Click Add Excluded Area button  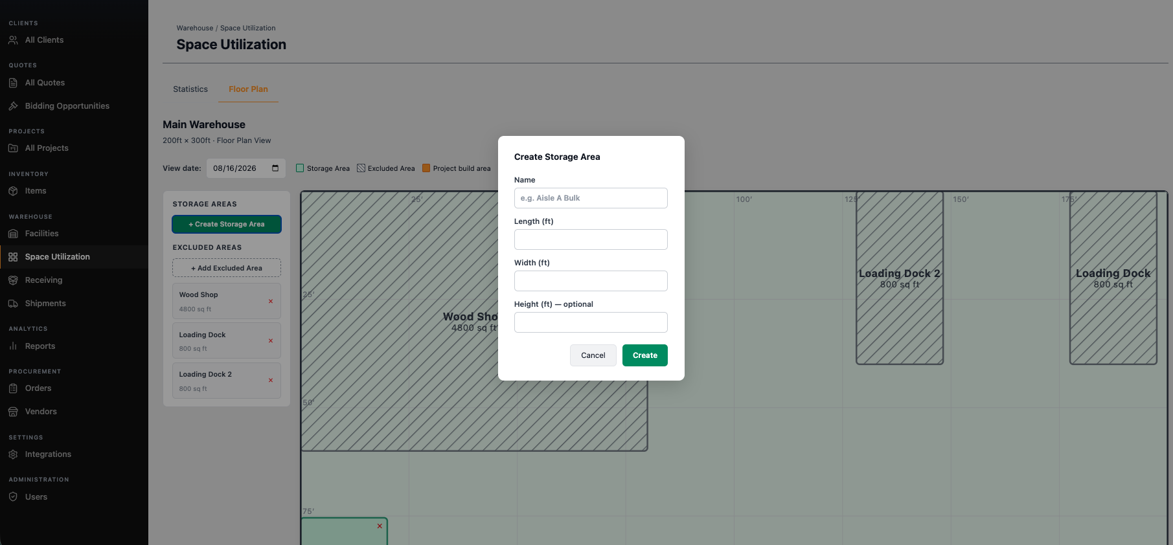(227, 268)
